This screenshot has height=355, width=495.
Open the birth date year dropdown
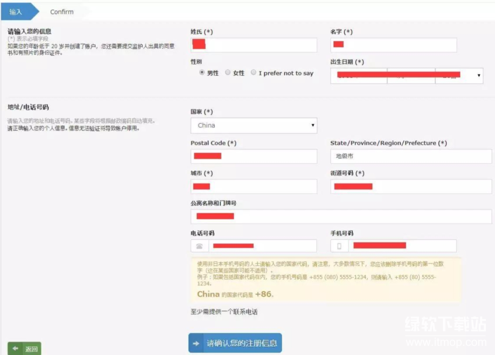[359, 76]
